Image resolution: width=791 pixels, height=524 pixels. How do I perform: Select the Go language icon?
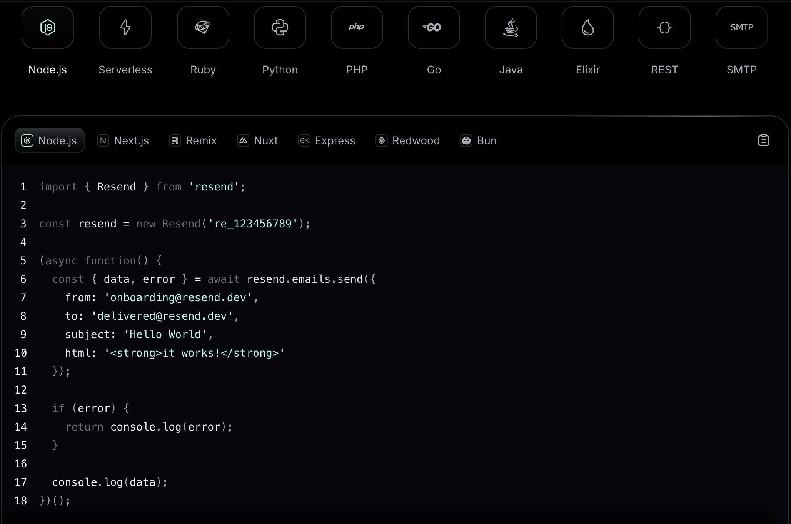[434, 27]
